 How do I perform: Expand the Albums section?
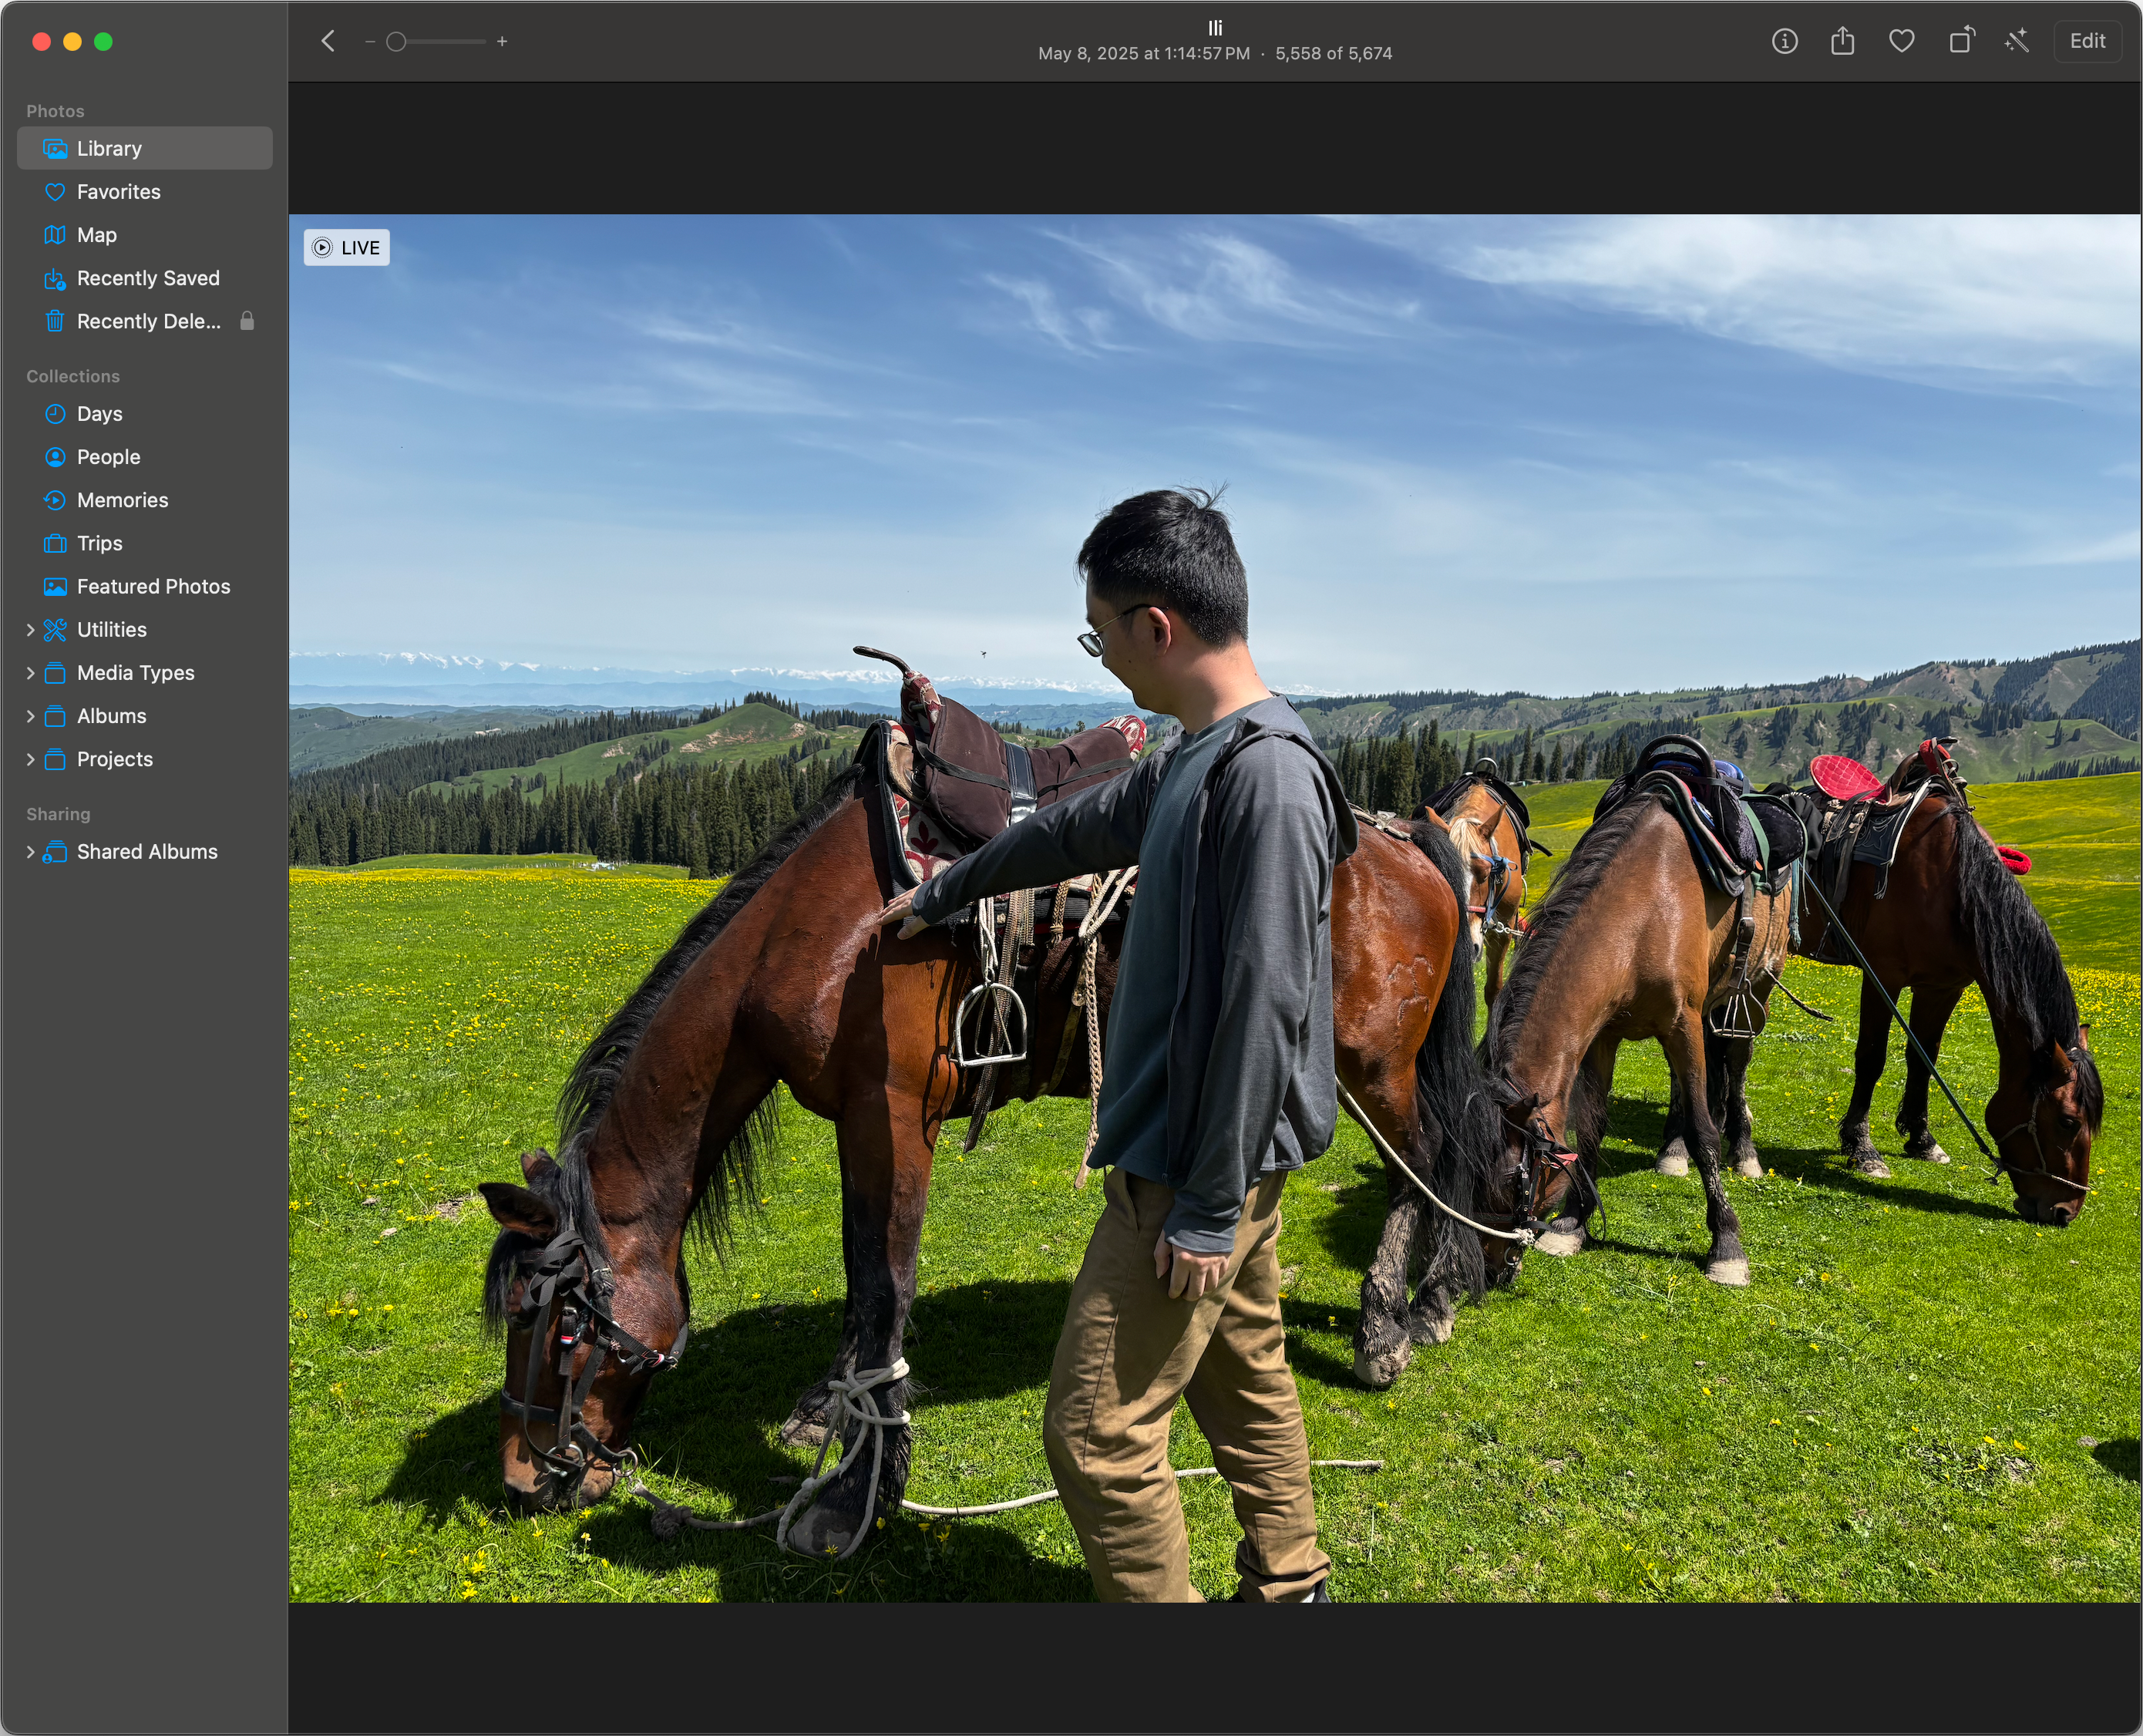click(30, 716)
